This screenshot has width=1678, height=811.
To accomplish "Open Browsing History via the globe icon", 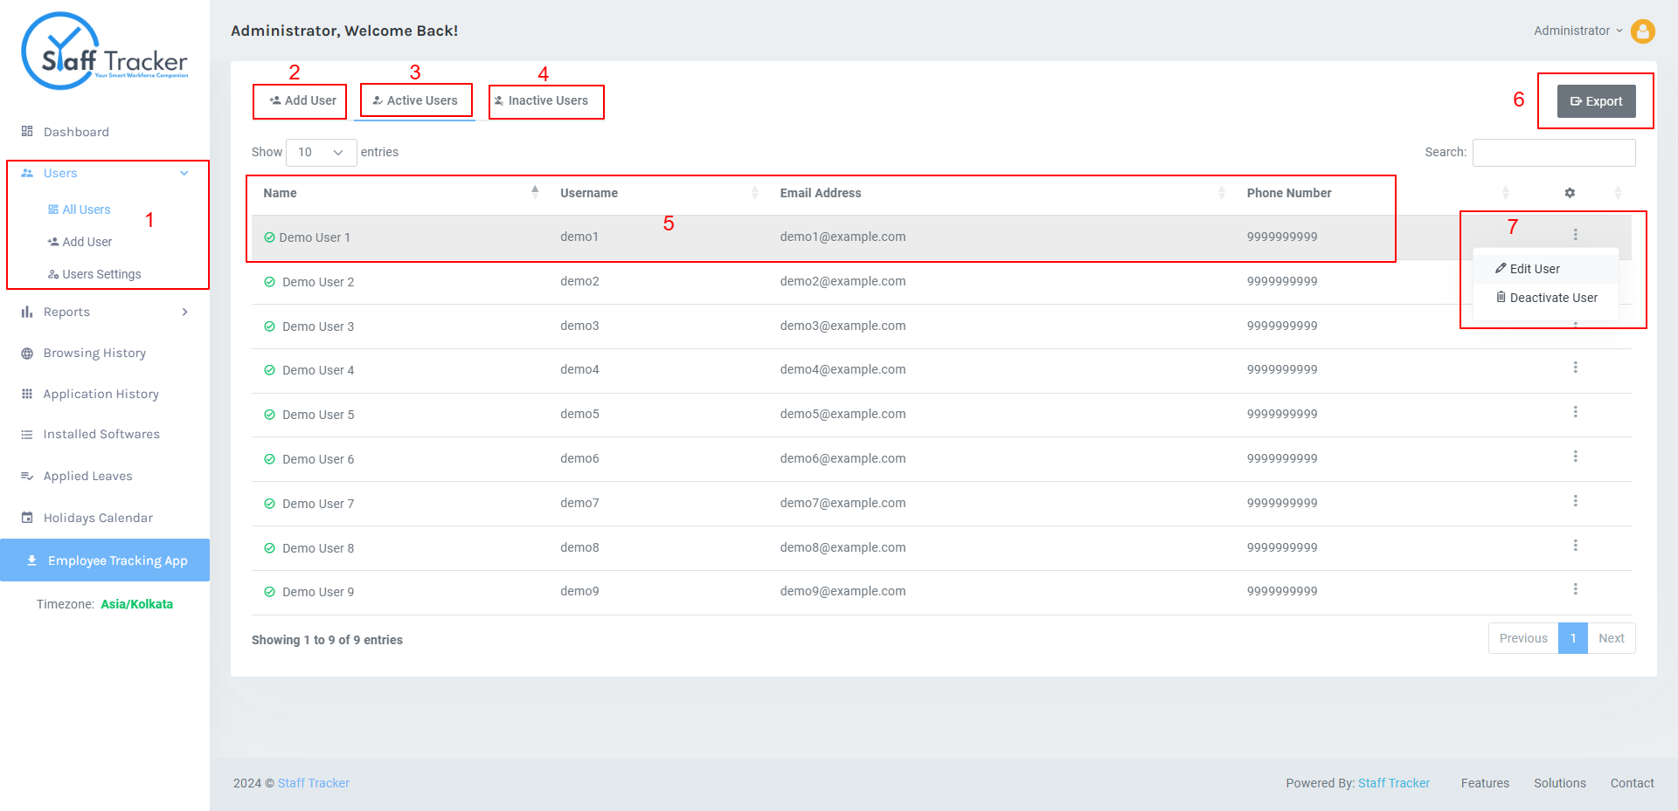I will [27, 354].
